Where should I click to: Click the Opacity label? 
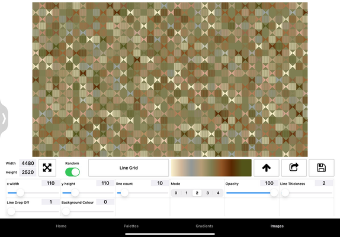[x=232, y=184]
